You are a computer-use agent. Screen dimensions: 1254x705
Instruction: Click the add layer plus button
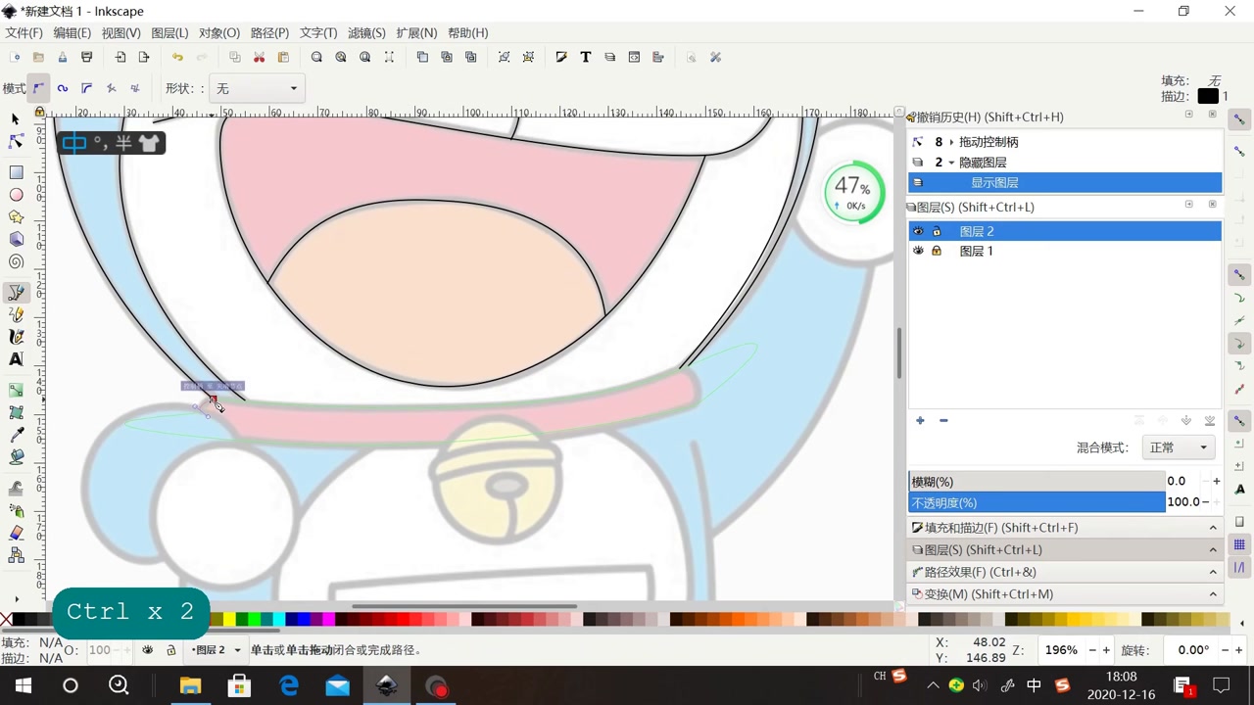920,420
